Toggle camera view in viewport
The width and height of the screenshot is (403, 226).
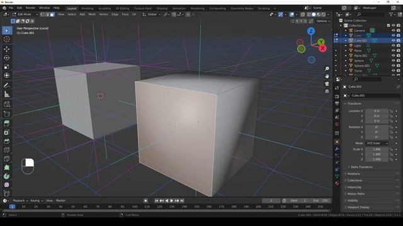tap(327, 83)
